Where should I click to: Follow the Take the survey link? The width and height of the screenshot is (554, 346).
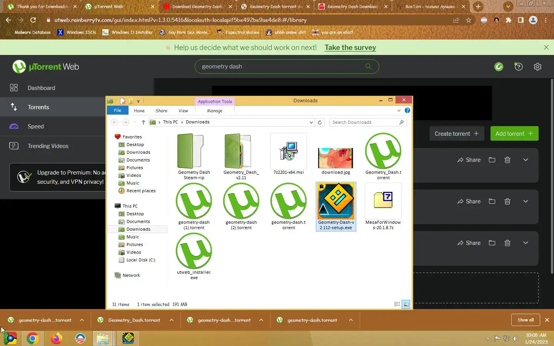[x=350, y=48]
